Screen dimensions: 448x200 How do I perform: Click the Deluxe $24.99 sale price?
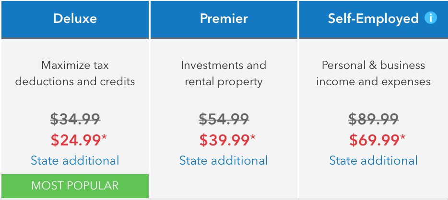tap(76, 140)
